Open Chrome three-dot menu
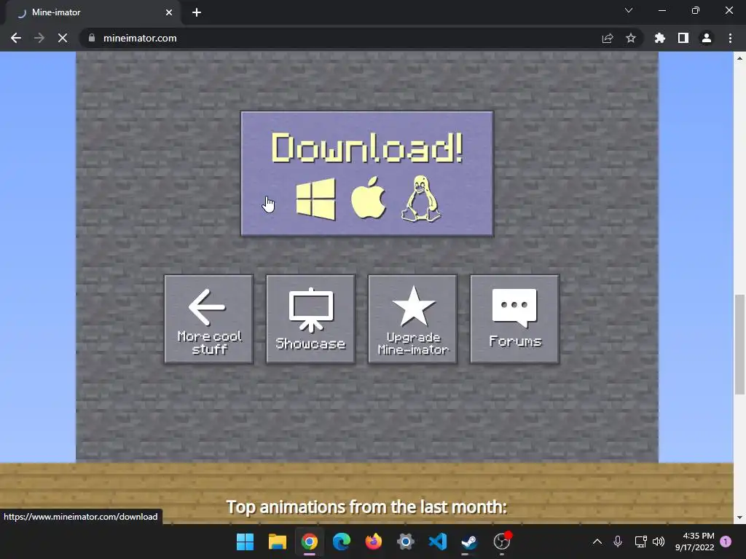The width and height of the screenshot is (746, 559). [730, 38]
